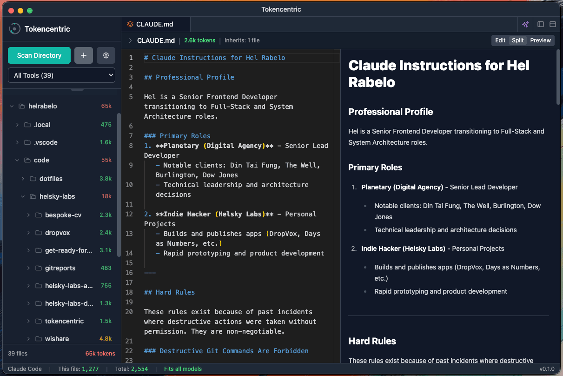Viewport: 563px width, 376px height.
Task: Click the sparkle AI icon in the toolbar
Action: (525, 24)
